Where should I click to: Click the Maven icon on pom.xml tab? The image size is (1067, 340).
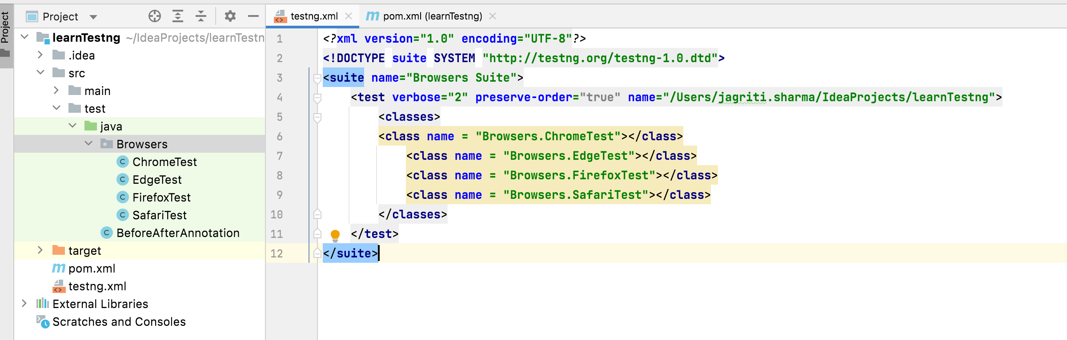point(372,16)
